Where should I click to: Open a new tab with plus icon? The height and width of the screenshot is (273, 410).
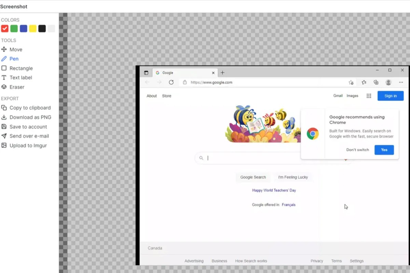[222, 73]
